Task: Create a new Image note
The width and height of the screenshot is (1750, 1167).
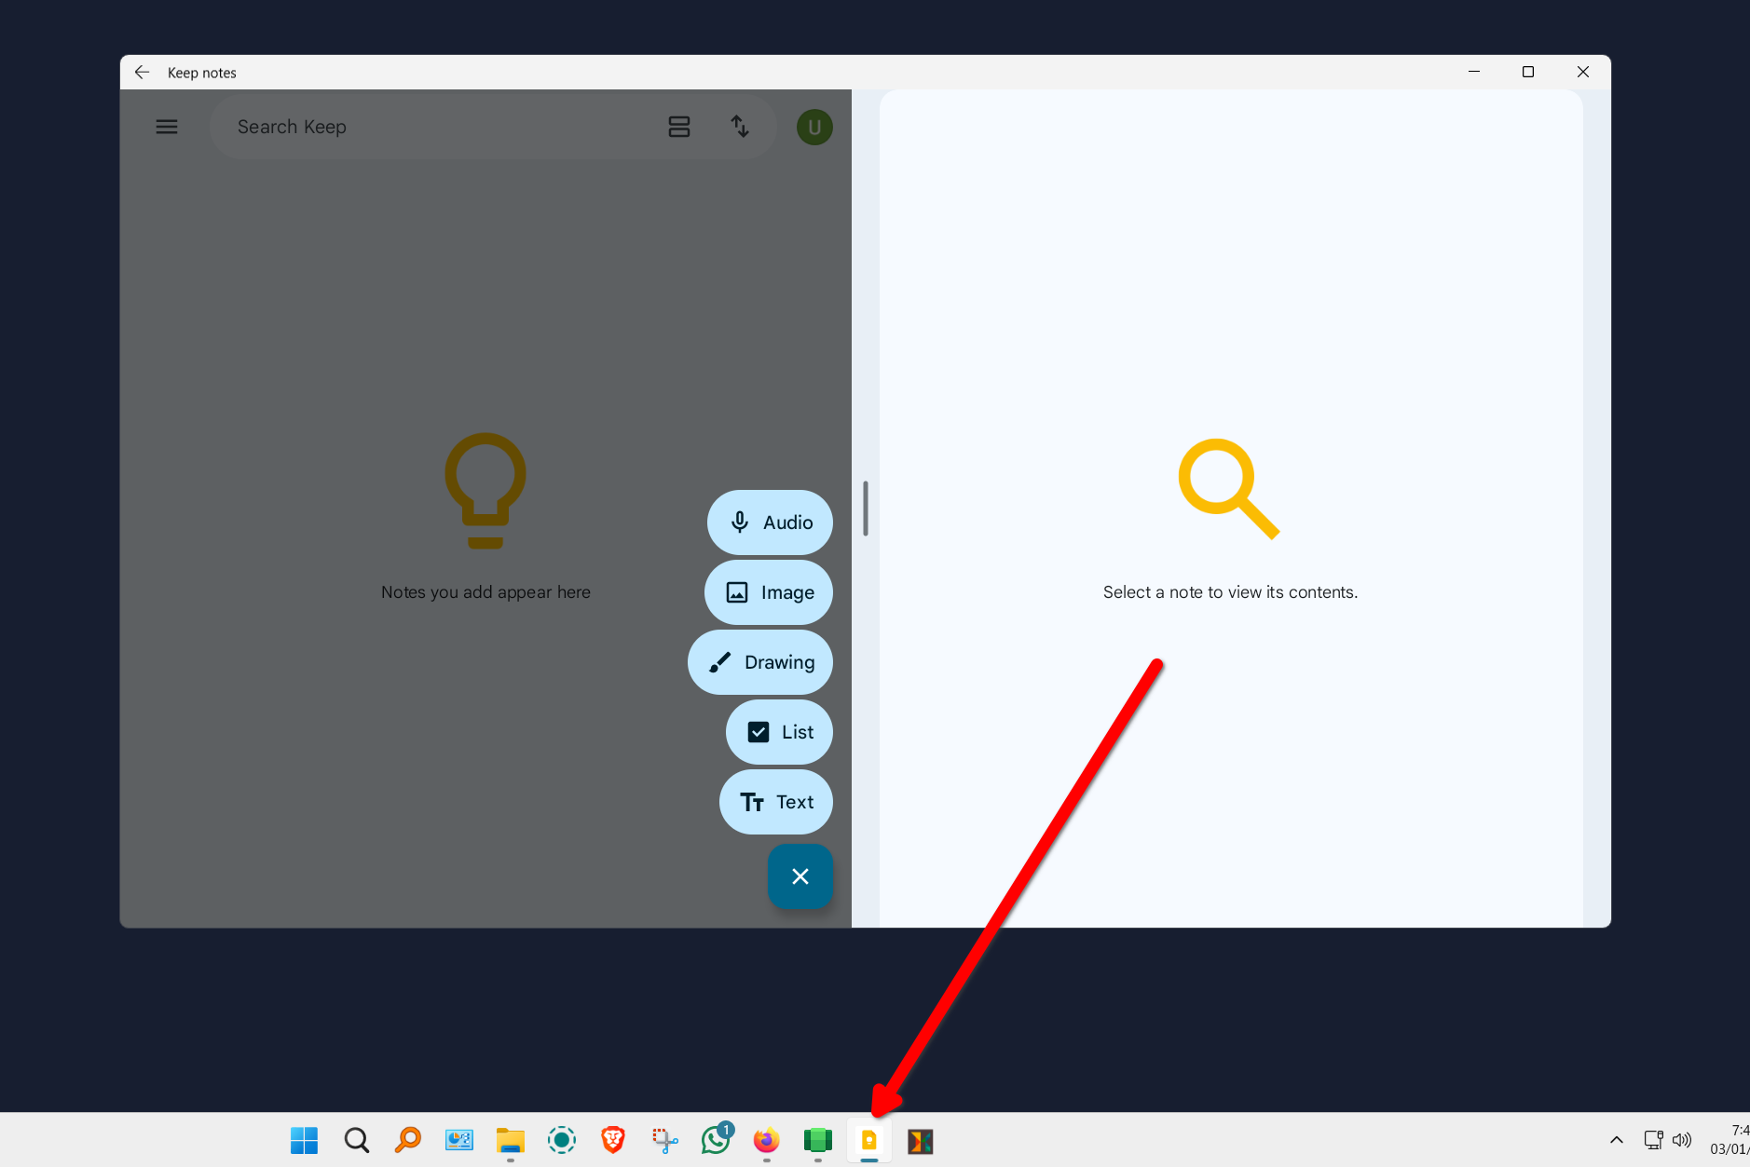Action: click(x=768, y=592)
